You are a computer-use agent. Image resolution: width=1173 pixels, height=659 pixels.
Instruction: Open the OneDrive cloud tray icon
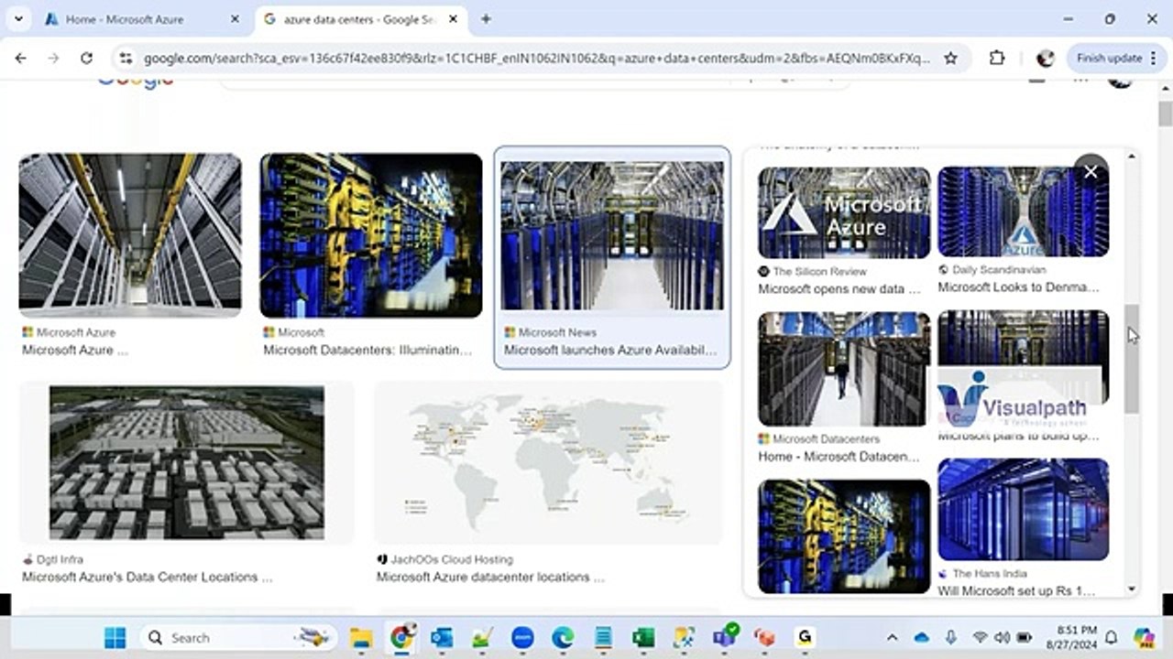(x=922, y=638)
